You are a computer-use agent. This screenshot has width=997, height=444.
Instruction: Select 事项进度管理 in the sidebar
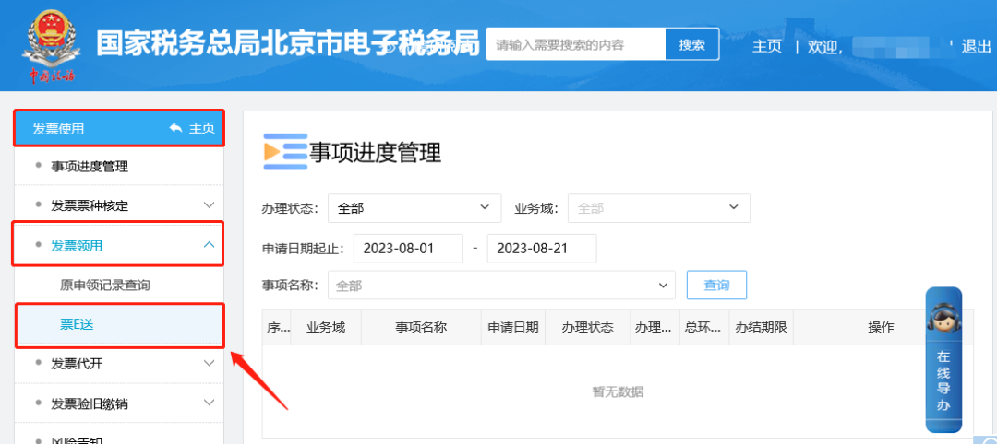pos(90,167)
